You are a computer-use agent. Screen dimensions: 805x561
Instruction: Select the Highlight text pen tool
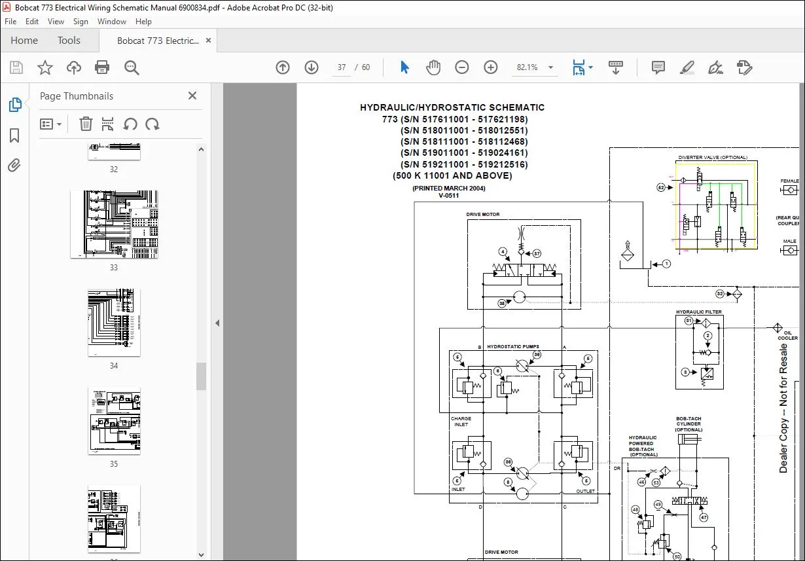(687, 67)
